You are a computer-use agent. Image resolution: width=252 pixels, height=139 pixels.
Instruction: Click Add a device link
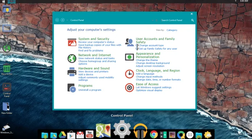86,75
